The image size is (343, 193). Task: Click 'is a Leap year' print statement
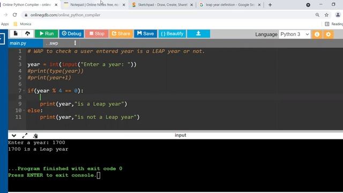[x=84, y=104]
